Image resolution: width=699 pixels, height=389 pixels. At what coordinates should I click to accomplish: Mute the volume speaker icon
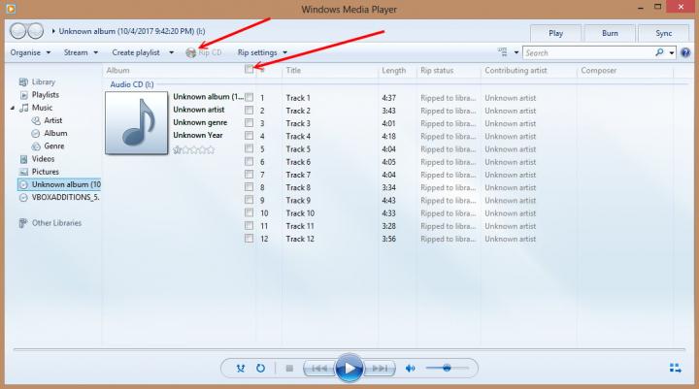410,368
